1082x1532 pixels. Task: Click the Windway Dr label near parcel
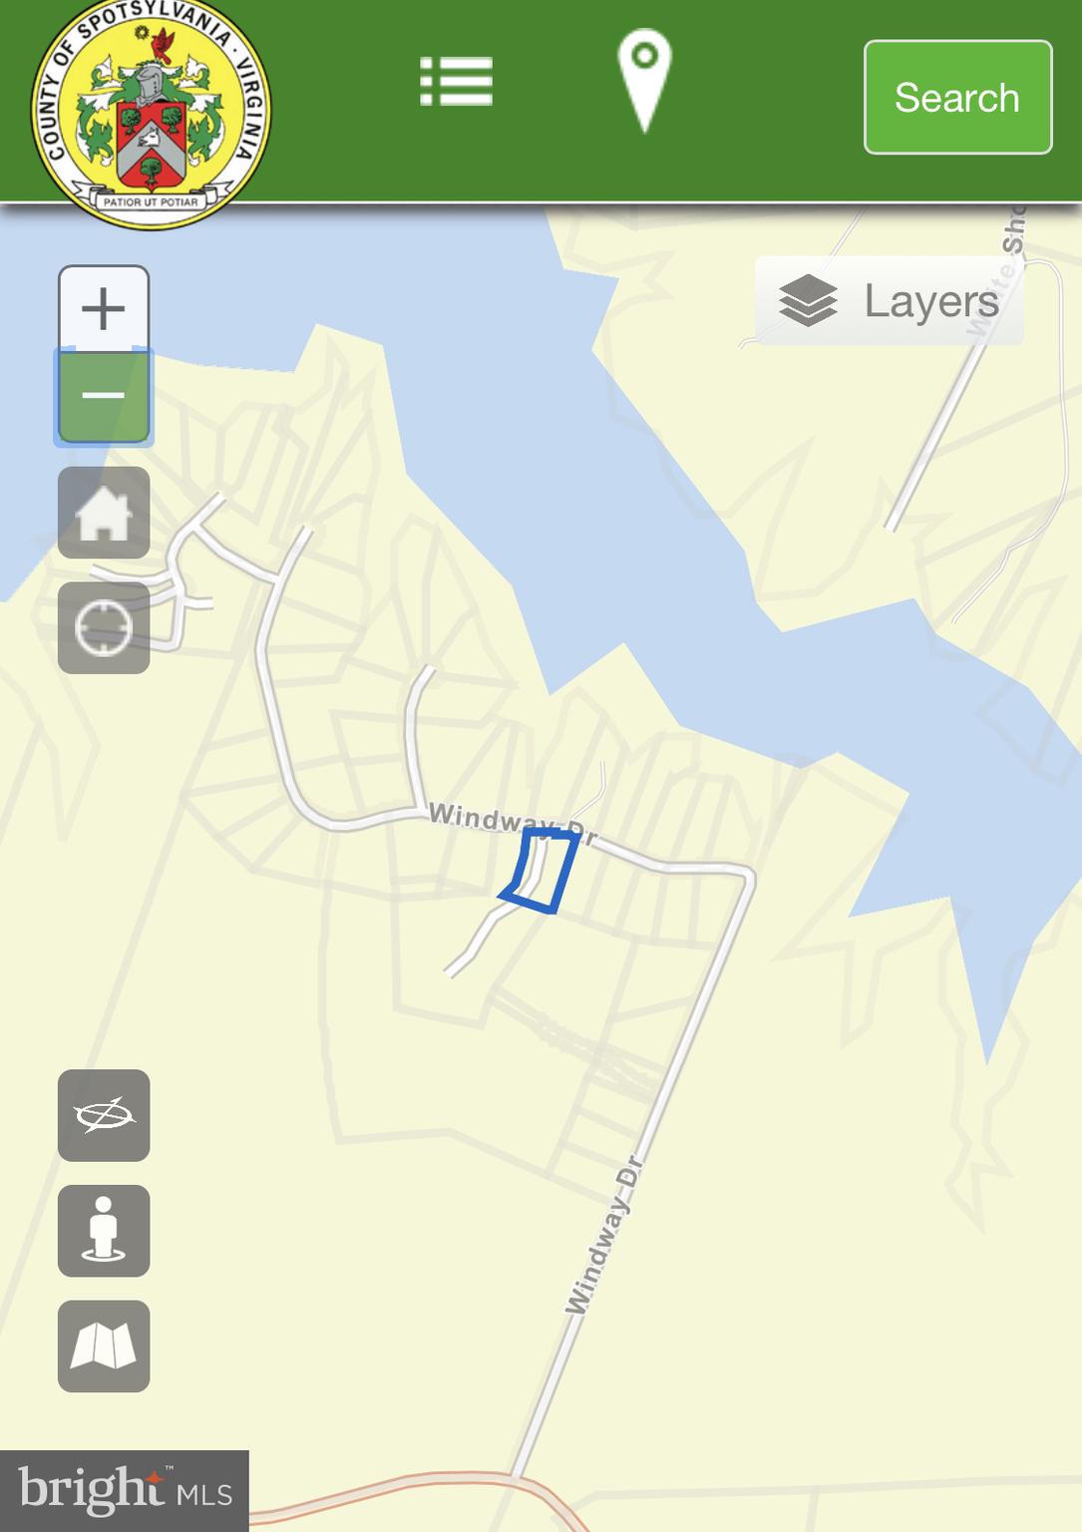pyautogui.click(x=511, y=823)
